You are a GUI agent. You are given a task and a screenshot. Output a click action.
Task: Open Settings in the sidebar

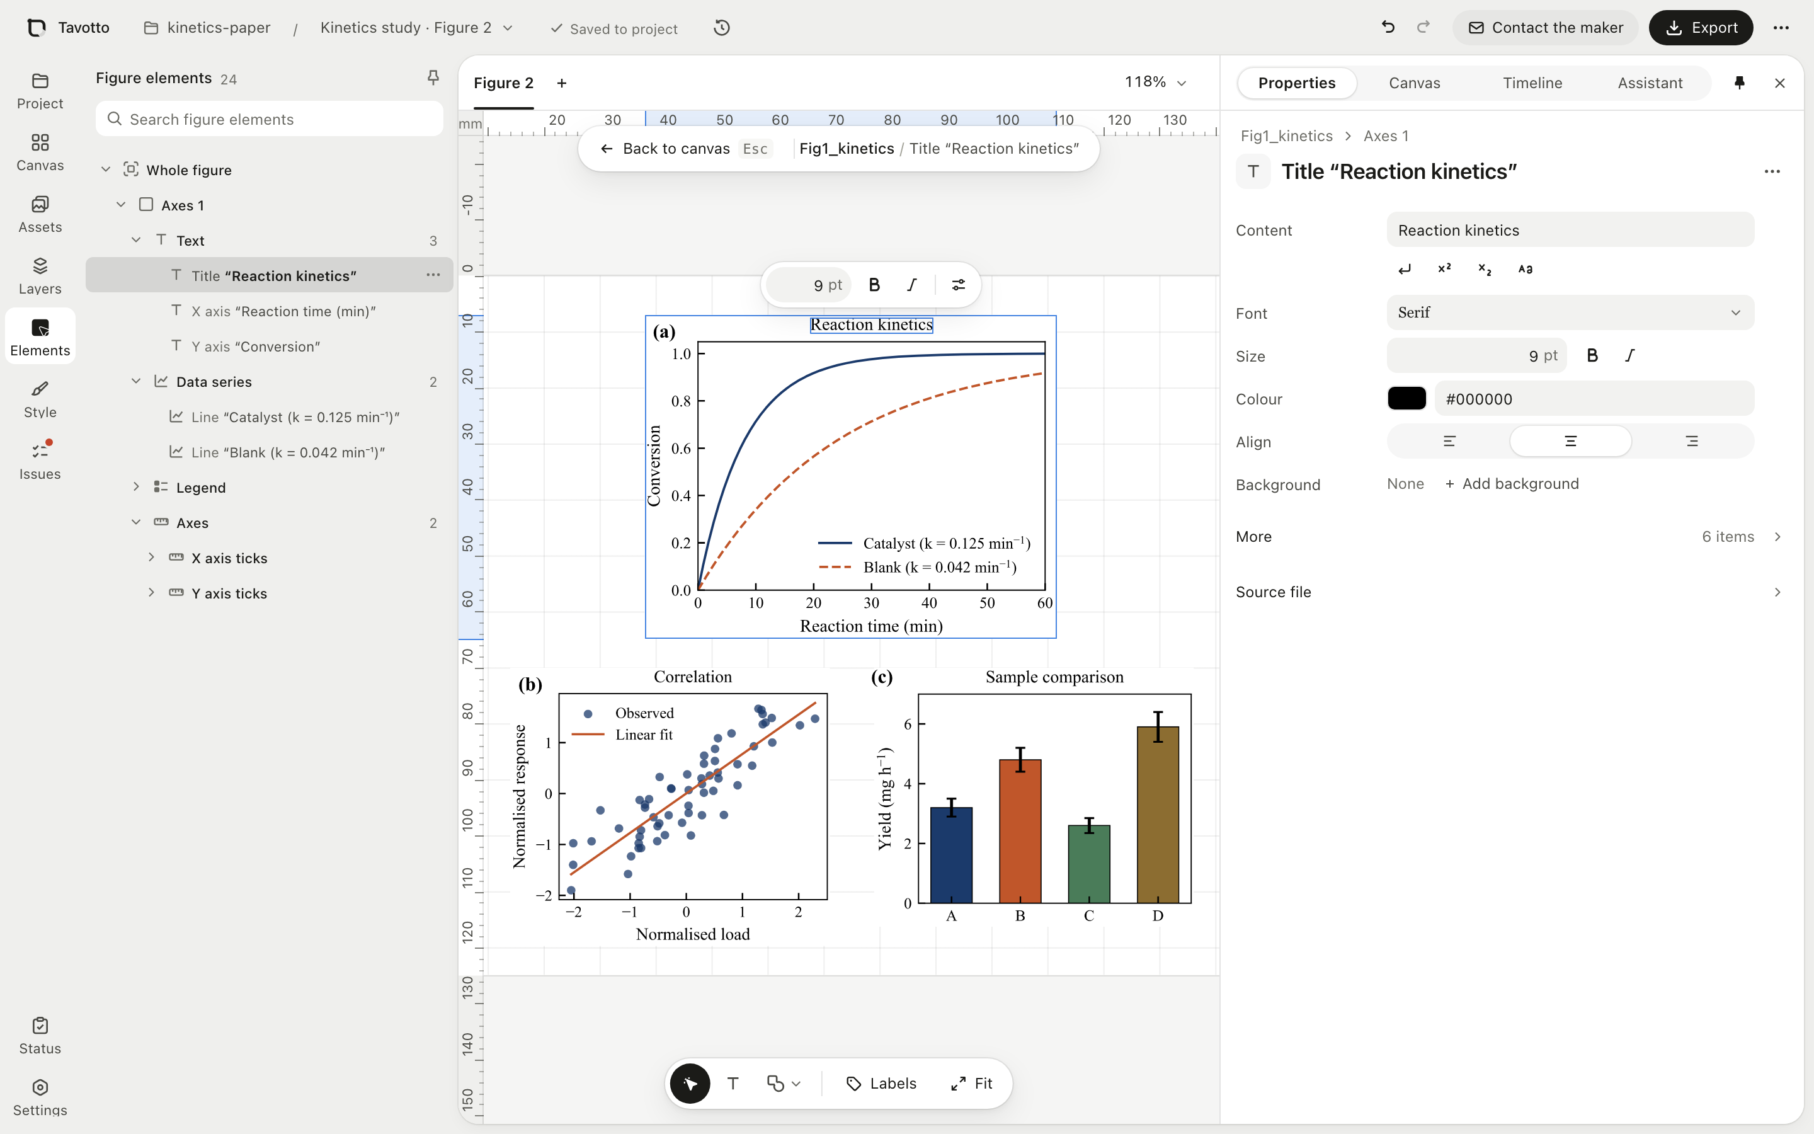click(x=40, y=1097)
